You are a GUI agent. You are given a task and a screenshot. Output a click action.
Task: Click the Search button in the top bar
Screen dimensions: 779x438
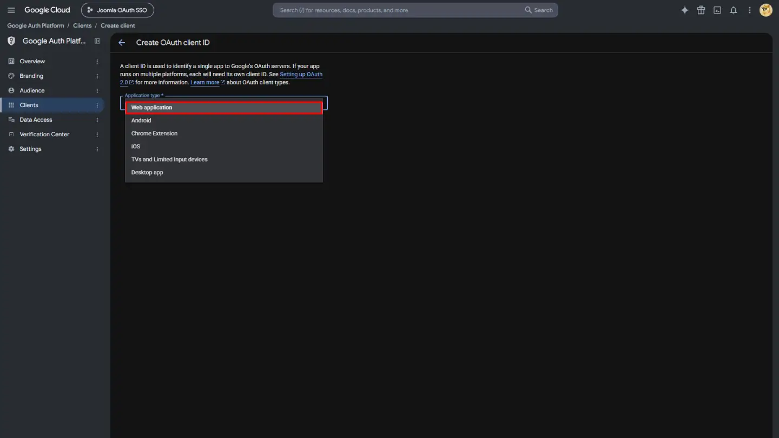click(x=539, y=10)
